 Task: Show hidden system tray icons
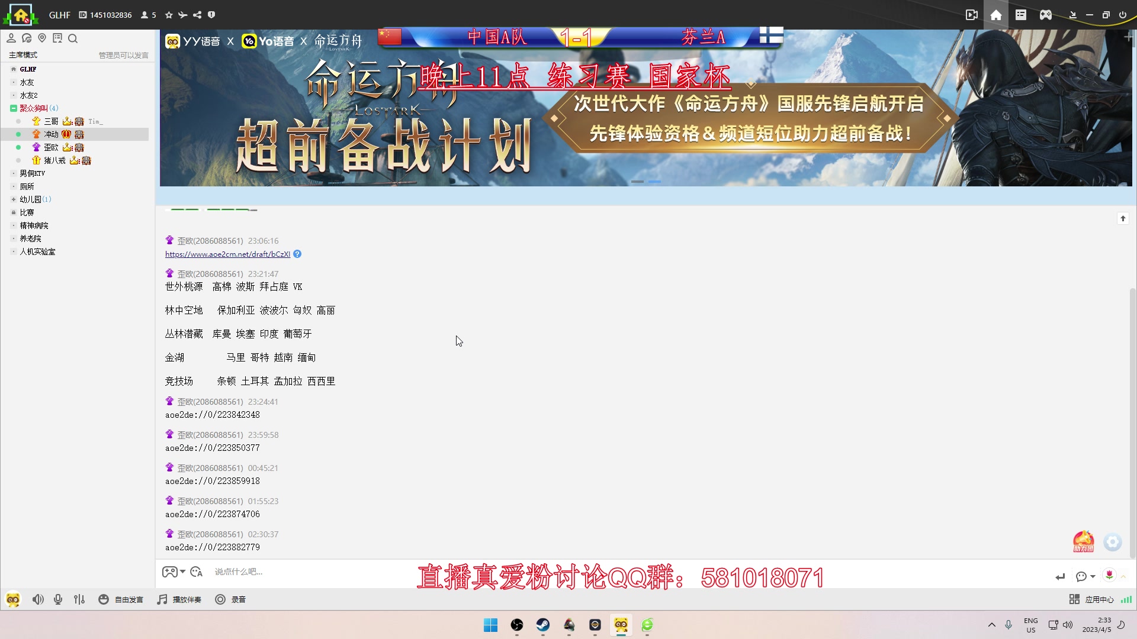tap(992, 625)
